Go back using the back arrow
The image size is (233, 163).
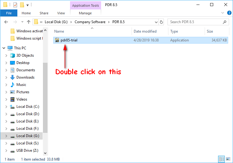point(6,22)
